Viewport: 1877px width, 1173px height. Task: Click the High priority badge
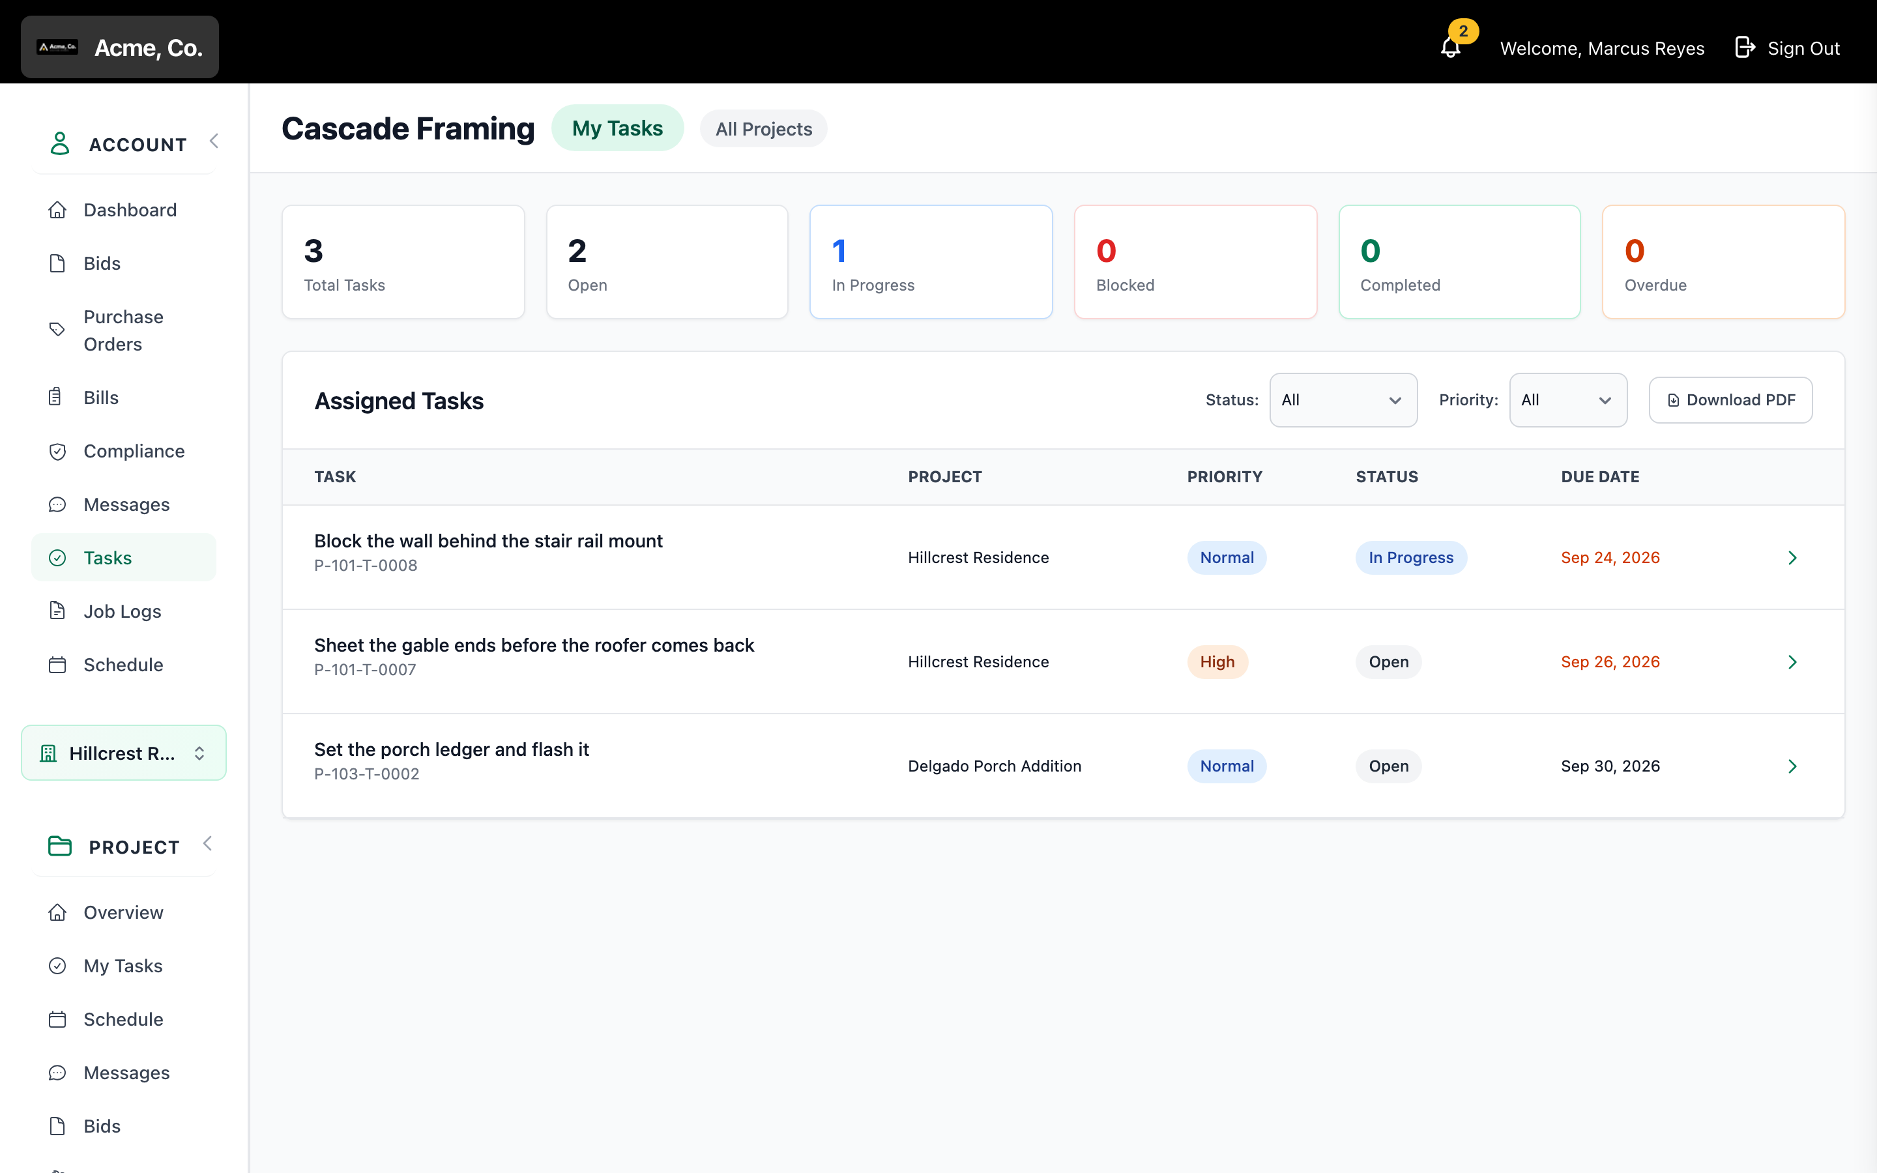(x=1217, y=661)
